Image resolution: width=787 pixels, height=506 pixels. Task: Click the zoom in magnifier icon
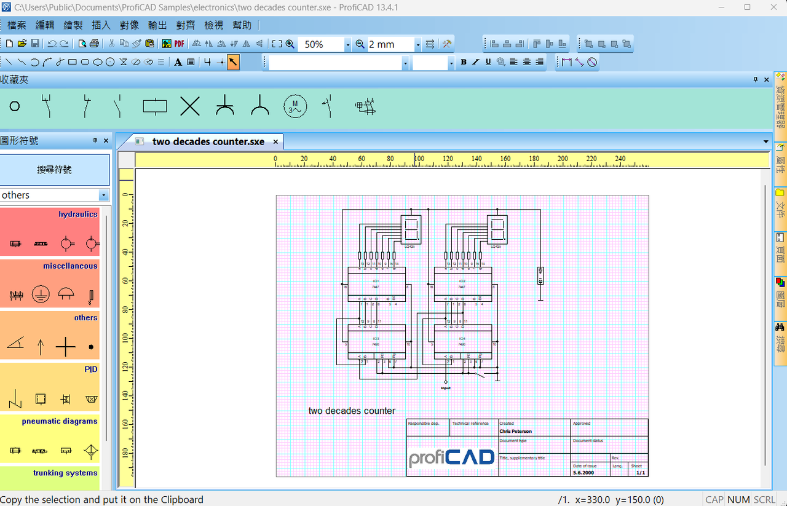[x=290, y=44]
